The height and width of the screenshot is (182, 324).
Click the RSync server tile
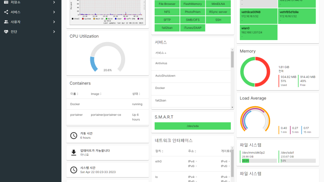coord(218,12)
